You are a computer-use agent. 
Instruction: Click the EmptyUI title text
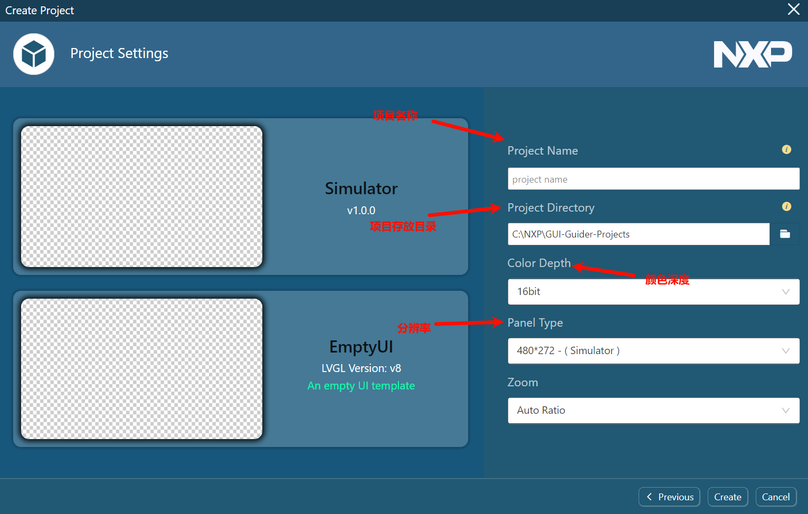361,347
